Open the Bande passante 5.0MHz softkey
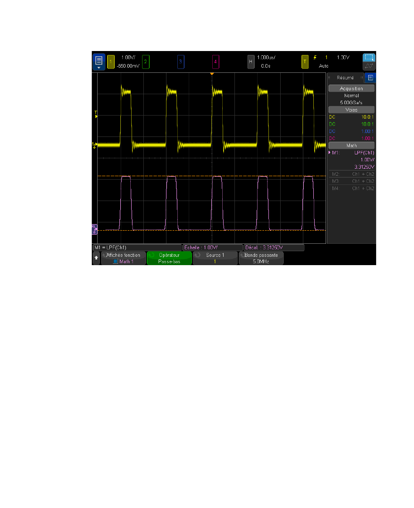Viewport: 414px width, 508px height. pos(261,258)
